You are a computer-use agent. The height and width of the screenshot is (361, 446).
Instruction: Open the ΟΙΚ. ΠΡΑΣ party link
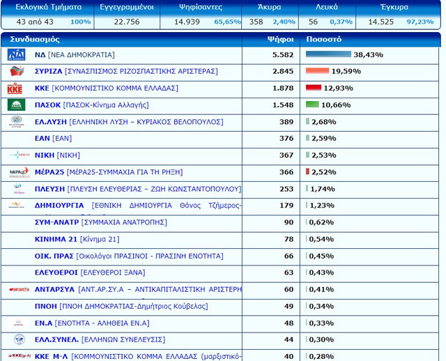[129, 256]
